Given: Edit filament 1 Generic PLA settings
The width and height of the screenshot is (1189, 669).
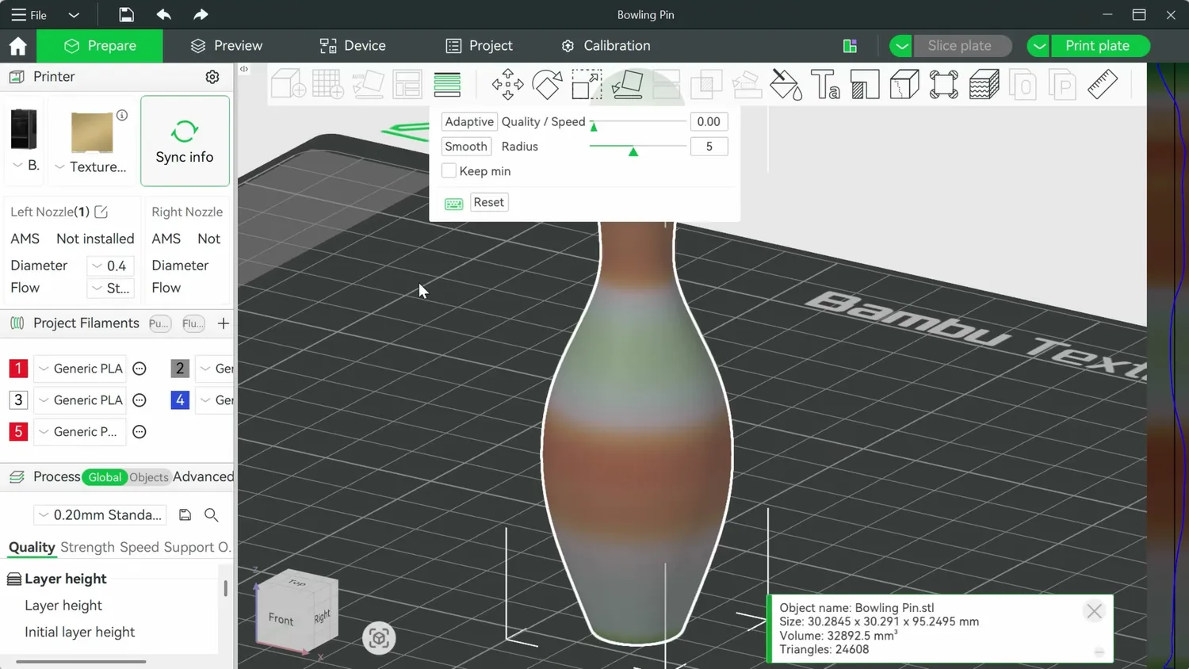Looking at the screenshot, I should (x=140, y=369).
